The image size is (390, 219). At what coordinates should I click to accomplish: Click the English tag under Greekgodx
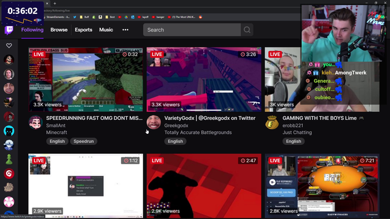pyautogui.click(x=175, y=141)
